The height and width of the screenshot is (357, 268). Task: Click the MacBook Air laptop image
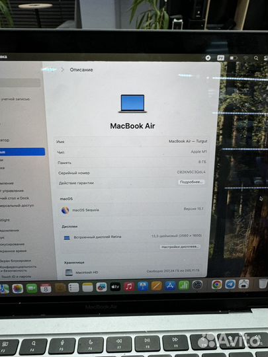click(133, 104)
